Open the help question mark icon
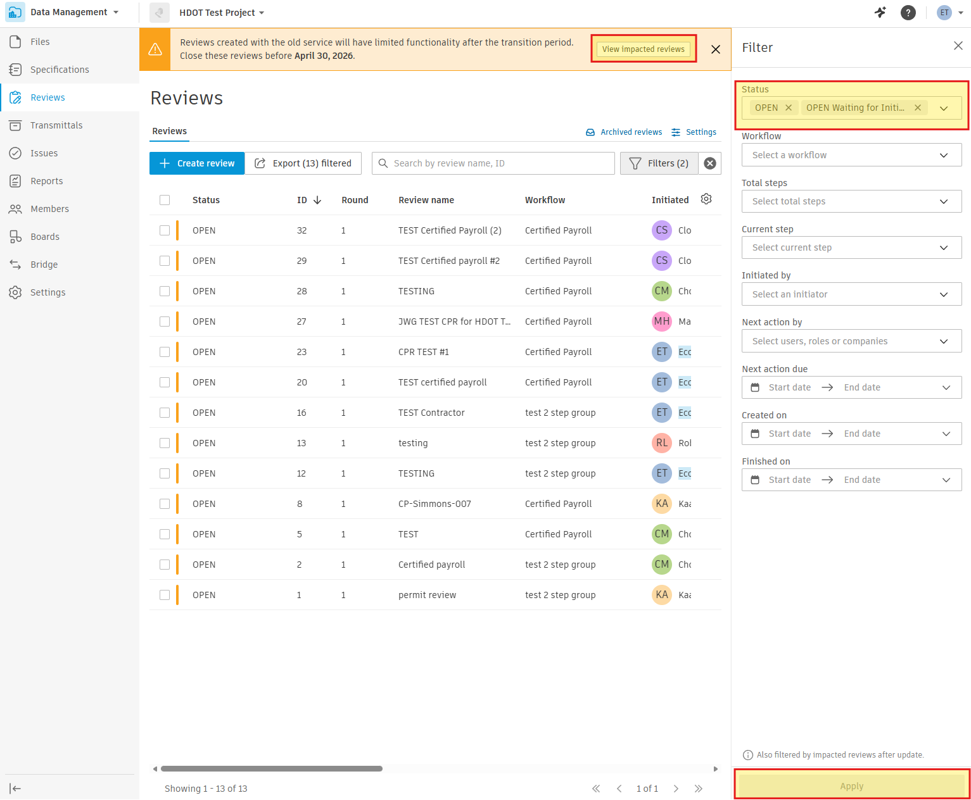 pos(908,13)
